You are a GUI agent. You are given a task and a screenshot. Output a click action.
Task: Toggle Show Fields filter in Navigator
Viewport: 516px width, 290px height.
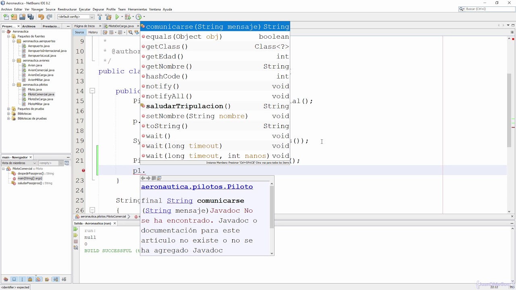point(14,279)
